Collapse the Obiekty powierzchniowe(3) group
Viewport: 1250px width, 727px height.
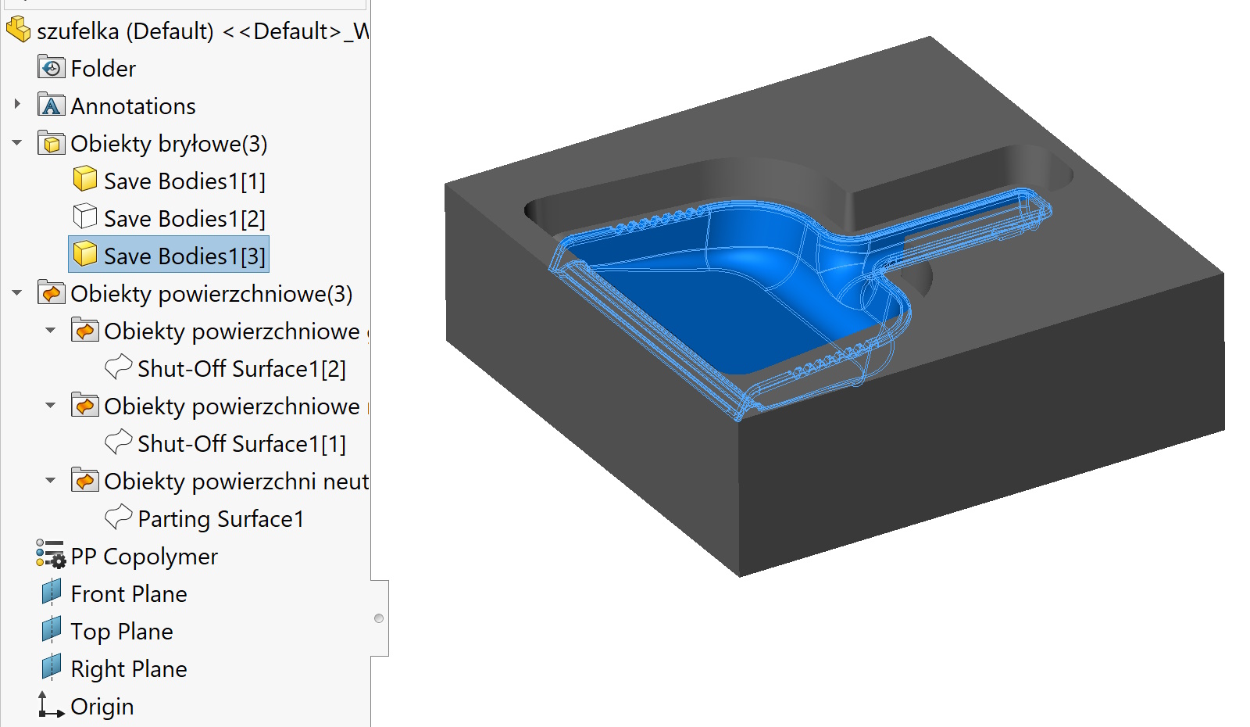tap(16, 292)
